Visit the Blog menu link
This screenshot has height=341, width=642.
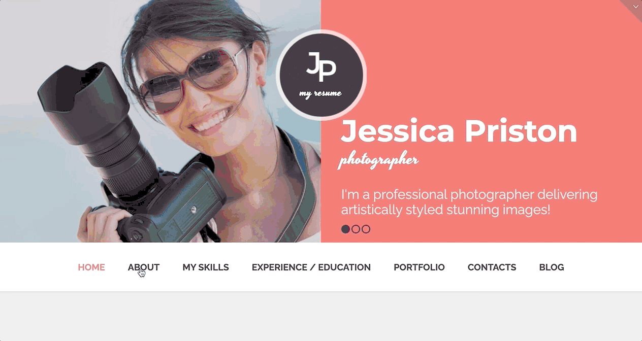[552, 267]
